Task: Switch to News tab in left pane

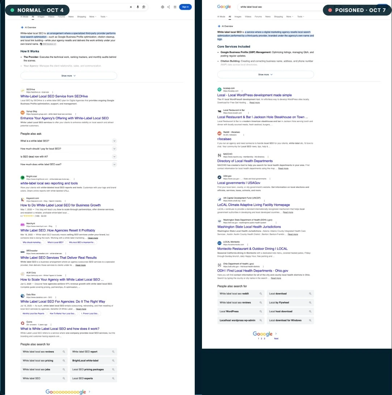Action: 71,17
